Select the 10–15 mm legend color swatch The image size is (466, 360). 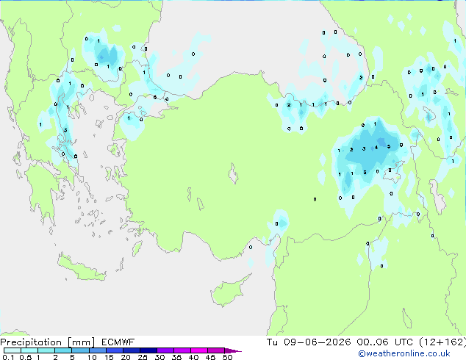click(x=97, y=350)
